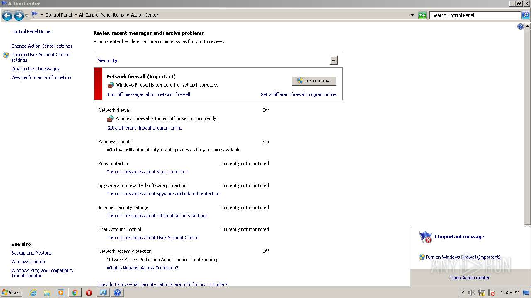
Task: Launch Windows Media Player from taskbar
Action: pos(61,293)
